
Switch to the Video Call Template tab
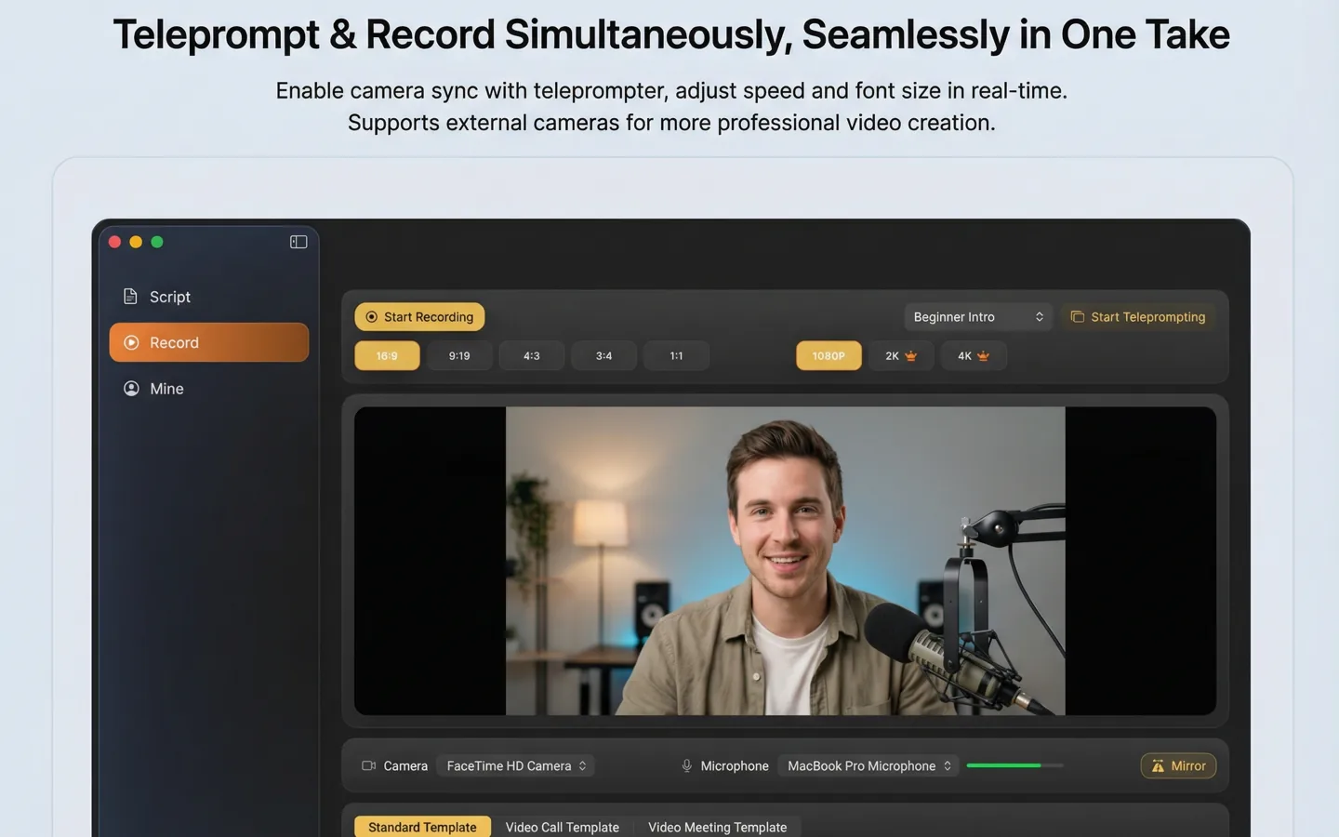(562, 827)
